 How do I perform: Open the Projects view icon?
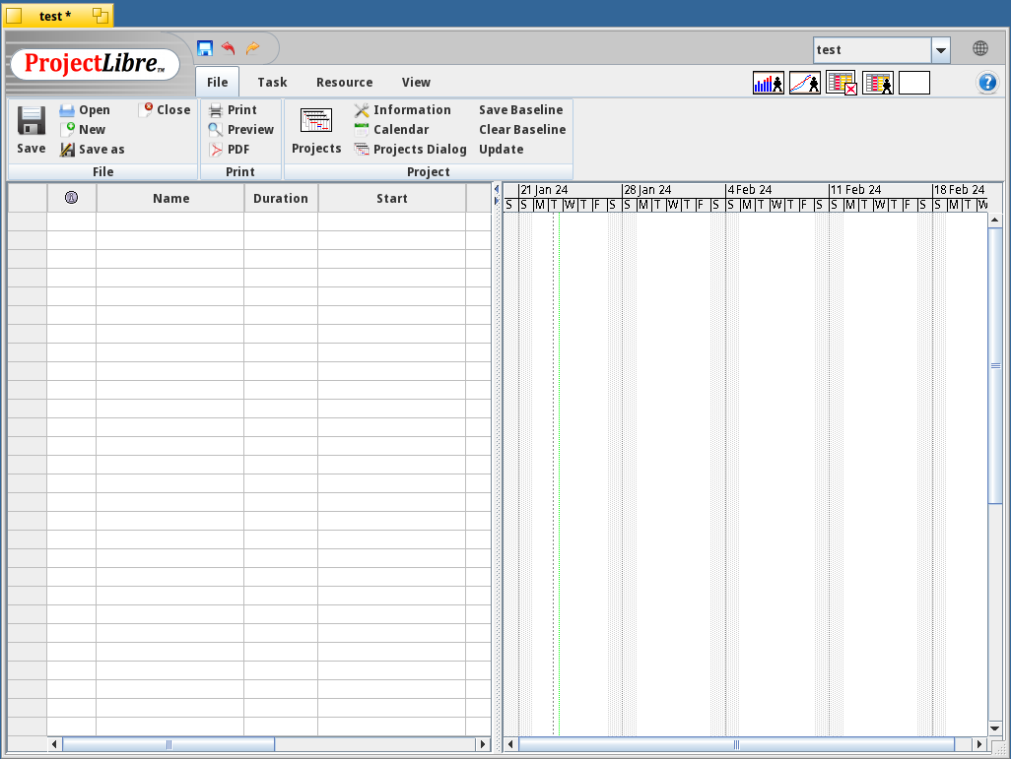(x=316, y=120)
